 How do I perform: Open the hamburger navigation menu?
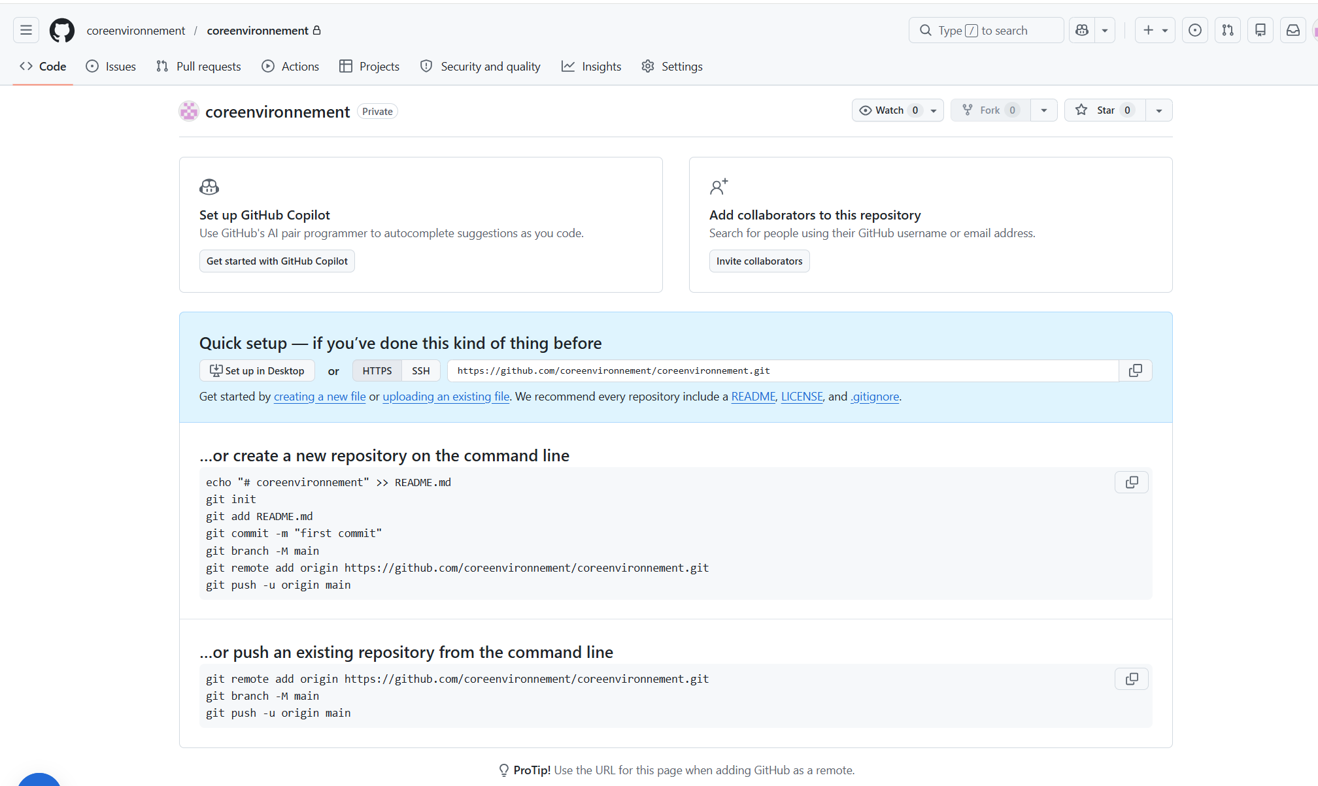pos(26,30)
